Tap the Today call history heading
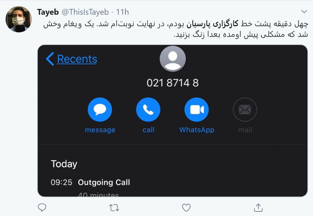The height and width of the screenshot is (216, 313). pyautogui.click(x=64, y=164)
